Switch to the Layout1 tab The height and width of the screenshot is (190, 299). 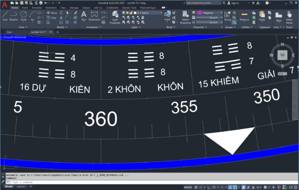point(21,187)
